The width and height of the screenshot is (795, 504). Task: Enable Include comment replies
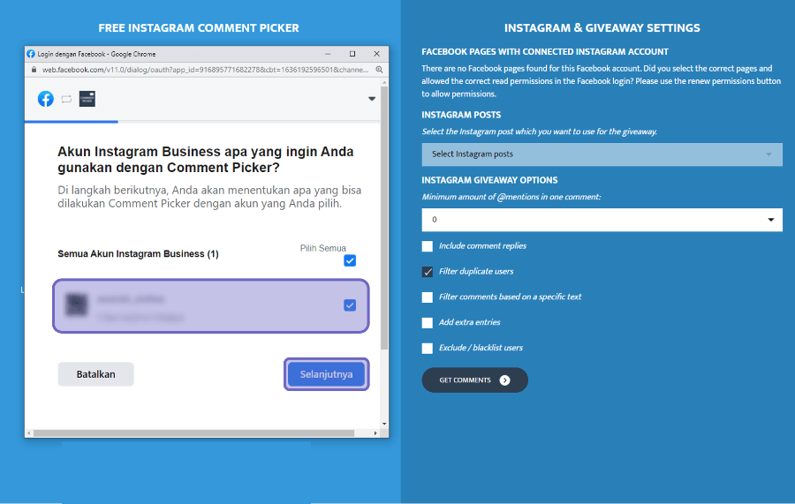tap(428, 246)
